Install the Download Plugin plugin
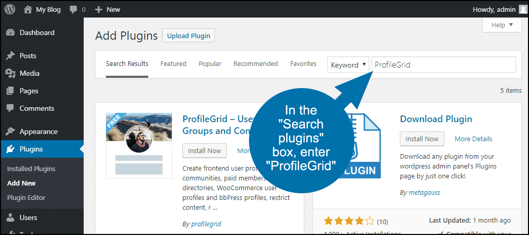The height and width of the screenshot is (235, 529). 422,139
